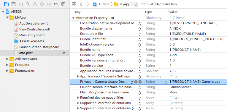Add a row with the plus button
Screen dimensions: 227x112
(x=136, y=82)
